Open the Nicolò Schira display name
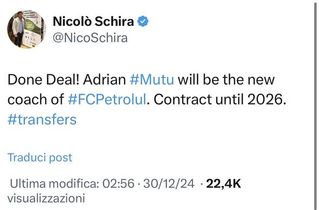Screen dimensions: 319x210 94,22
